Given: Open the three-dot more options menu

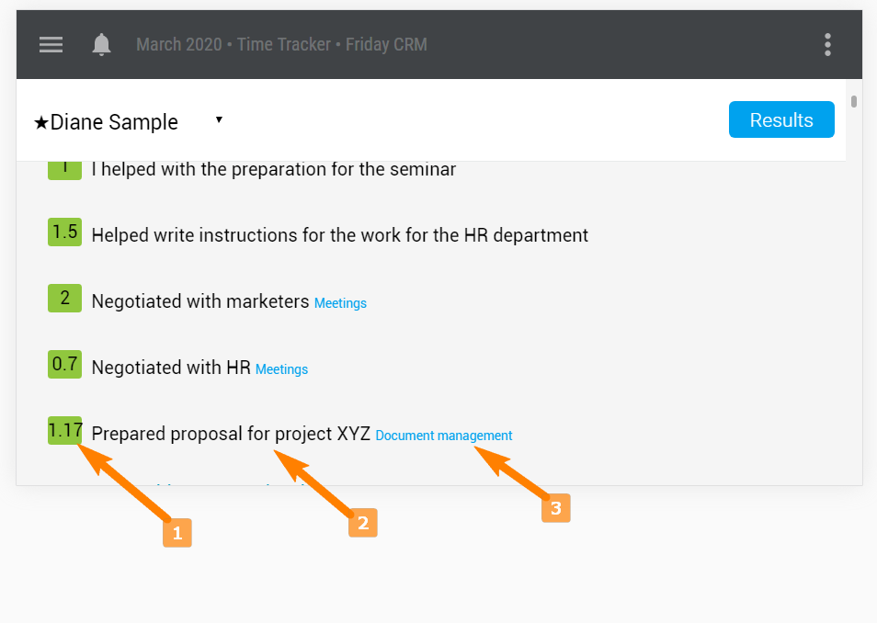Looking at the screenshot, I should pos(827,45).
